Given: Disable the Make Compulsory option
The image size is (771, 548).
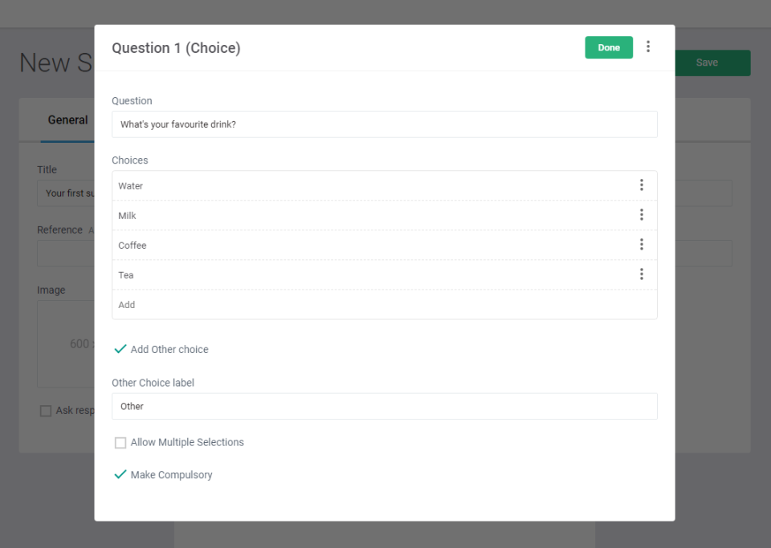Looking at the screenshot, I should 120,474.
